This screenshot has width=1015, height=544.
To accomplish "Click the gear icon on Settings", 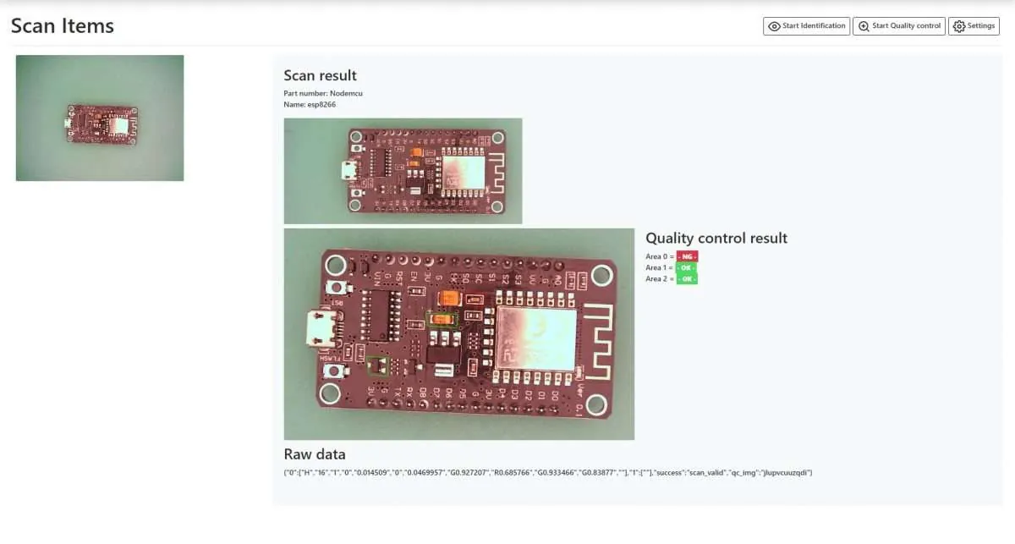I will coord(959,26).
